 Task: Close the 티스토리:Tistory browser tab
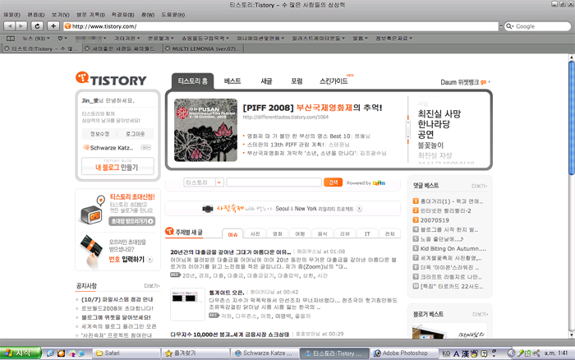tap(7, 48)
